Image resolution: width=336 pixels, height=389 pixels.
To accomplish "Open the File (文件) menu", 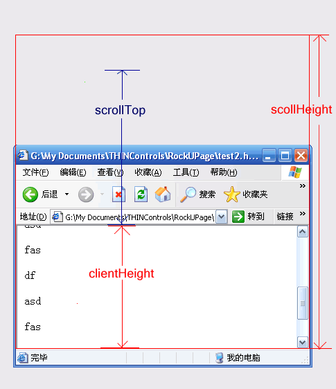I will [x=35, y=172].
